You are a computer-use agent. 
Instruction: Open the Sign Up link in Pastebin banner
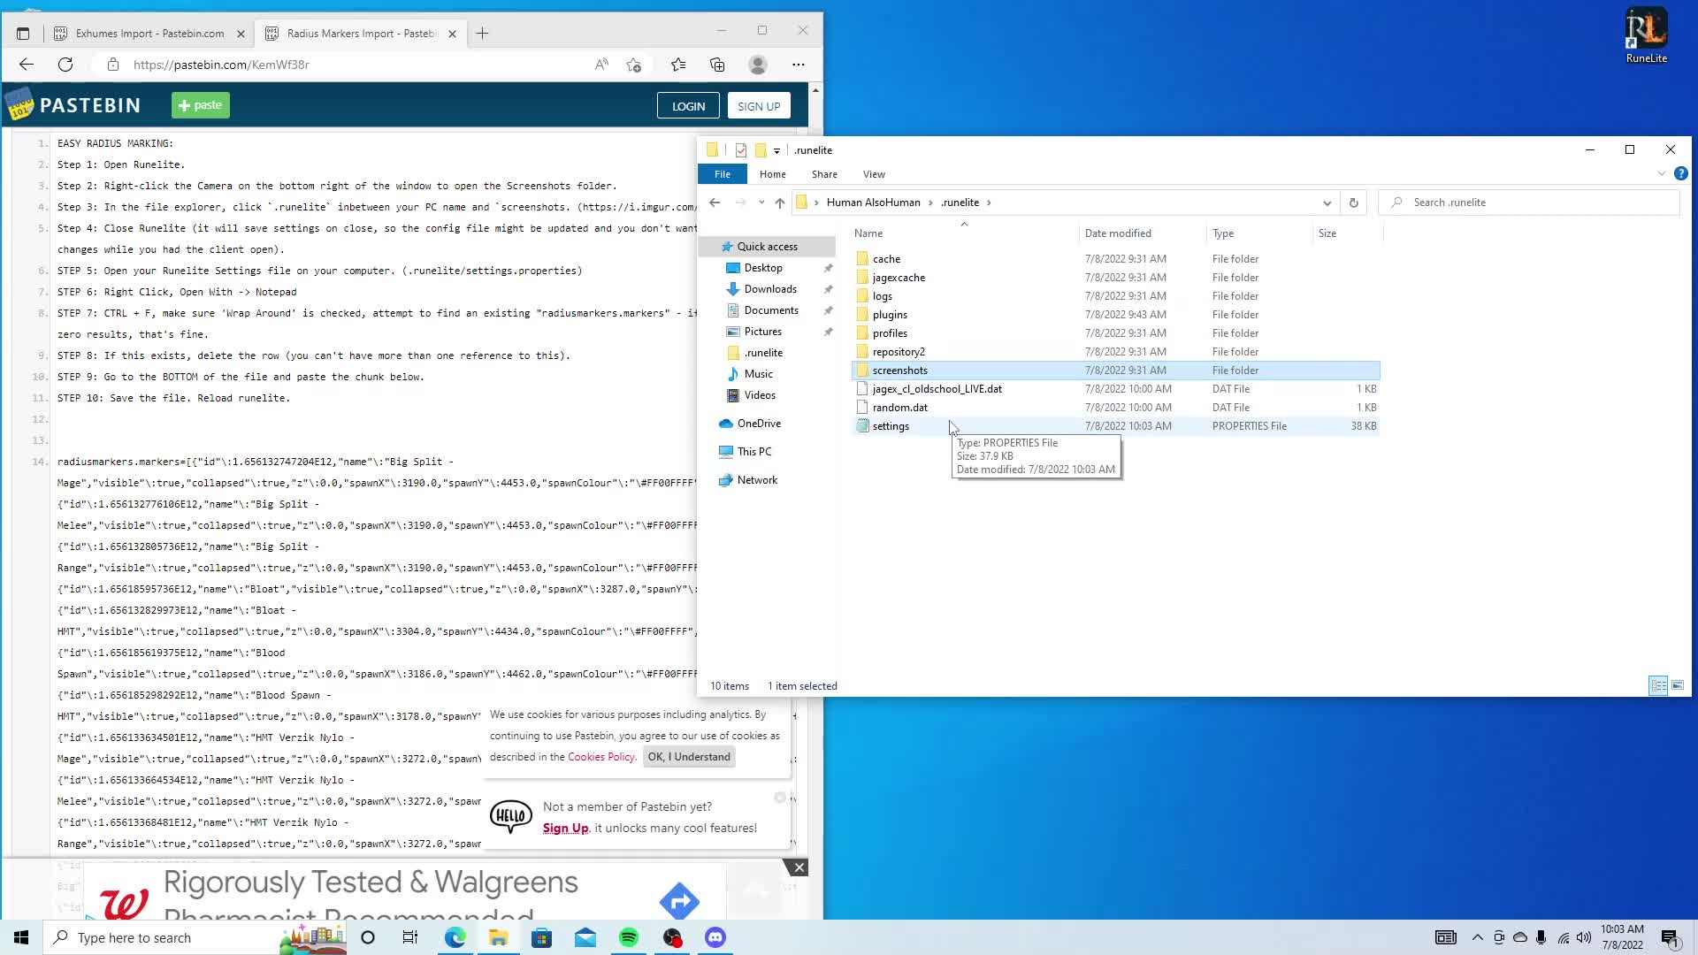pos(565,828)
